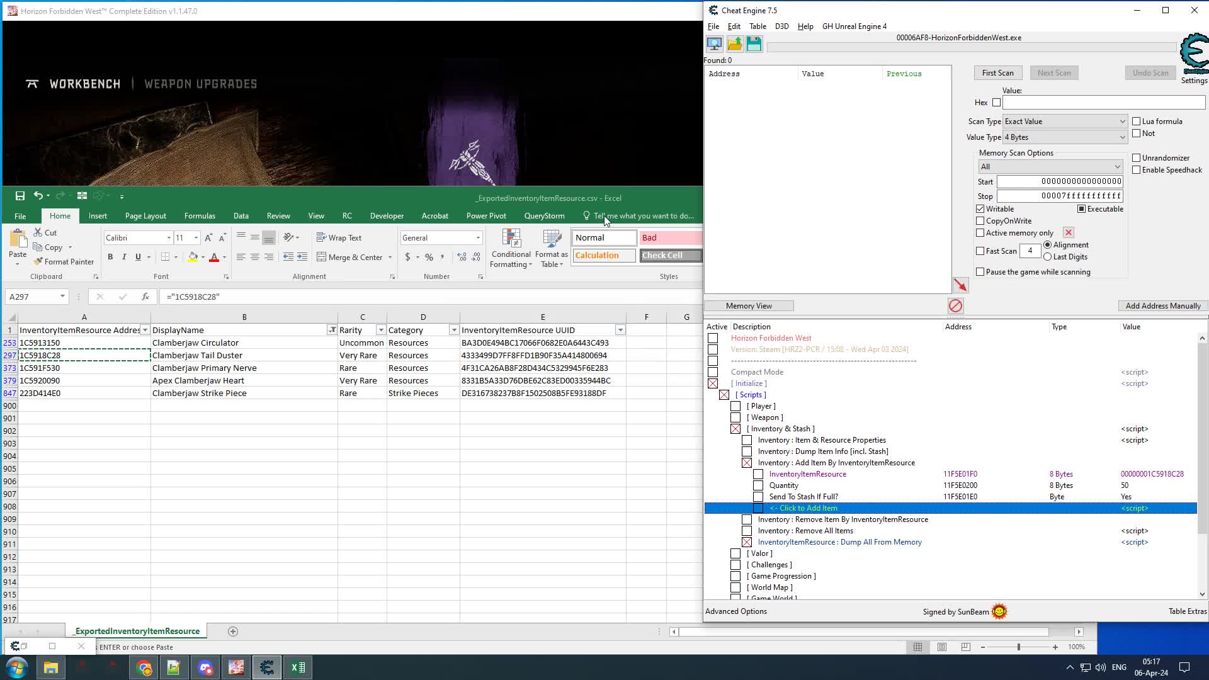
Task: Switch to Excel Formulas tab
Action: pos(200,216)
